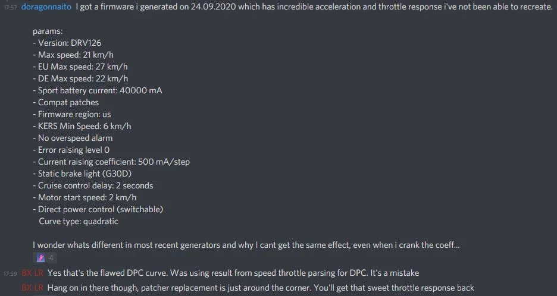
Task: Click the pink emoji reaction icon
Action: tap(41, 258)
